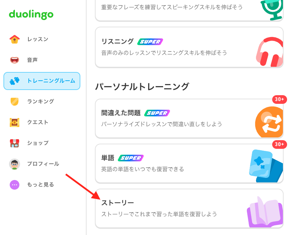Select the 間違えた問題 practice card
294x235 pixels.
pyautogui.click(x=189, y=119)
